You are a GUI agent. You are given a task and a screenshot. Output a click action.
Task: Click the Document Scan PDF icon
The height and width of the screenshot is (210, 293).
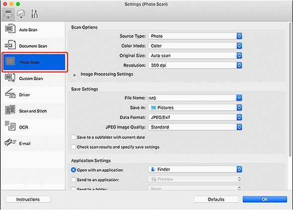pyautogui.click(x=10, y=45)
